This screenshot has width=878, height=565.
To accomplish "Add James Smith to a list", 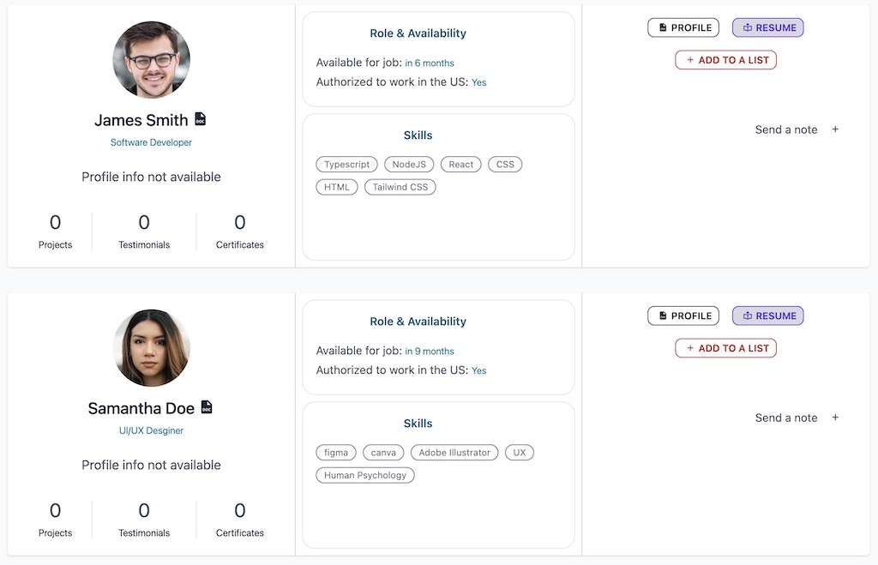I will pos(725,60).
